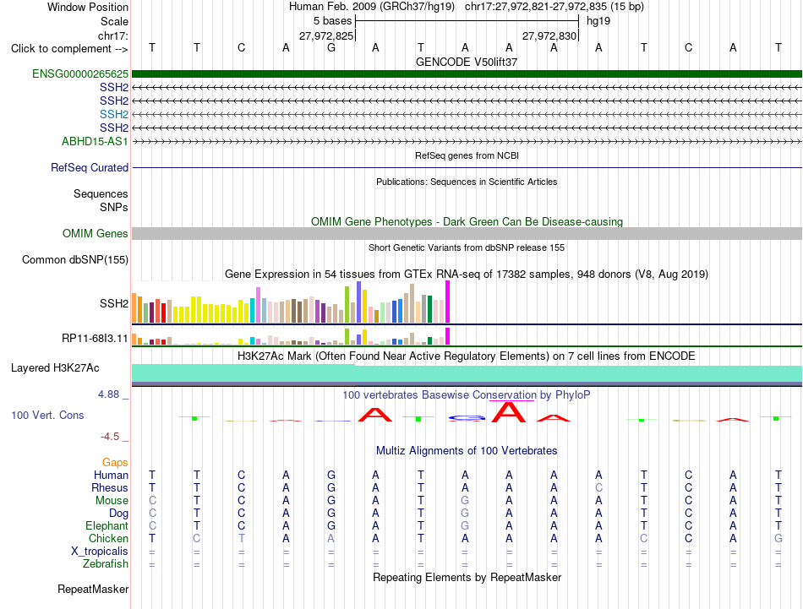803x609 pixels.
Task: Click the 4.88 conservation axis value
Action: tap(108, 394)
